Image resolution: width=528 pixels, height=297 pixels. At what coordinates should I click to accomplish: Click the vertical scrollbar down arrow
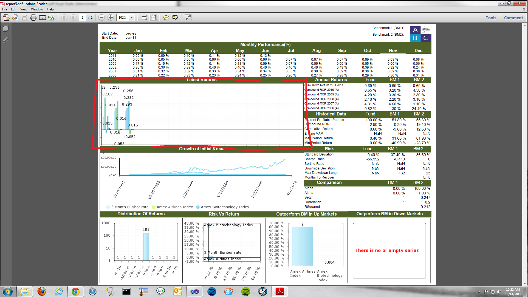525,284
